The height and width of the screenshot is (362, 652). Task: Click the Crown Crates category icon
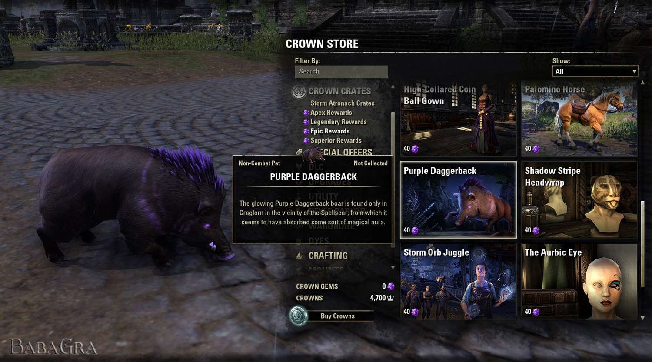299,92
